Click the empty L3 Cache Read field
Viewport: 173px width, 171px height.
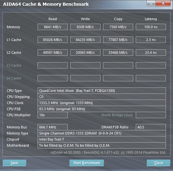coord(53,65)
